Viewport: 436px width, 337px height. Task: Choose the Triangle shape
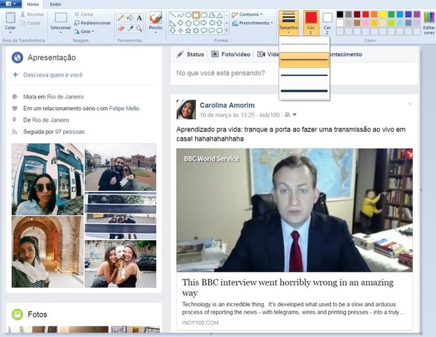219,15
